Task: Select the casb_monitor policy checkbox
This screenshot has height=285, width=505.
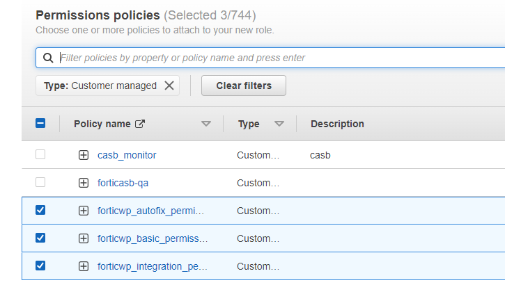Action: click(x=40, y=154)
